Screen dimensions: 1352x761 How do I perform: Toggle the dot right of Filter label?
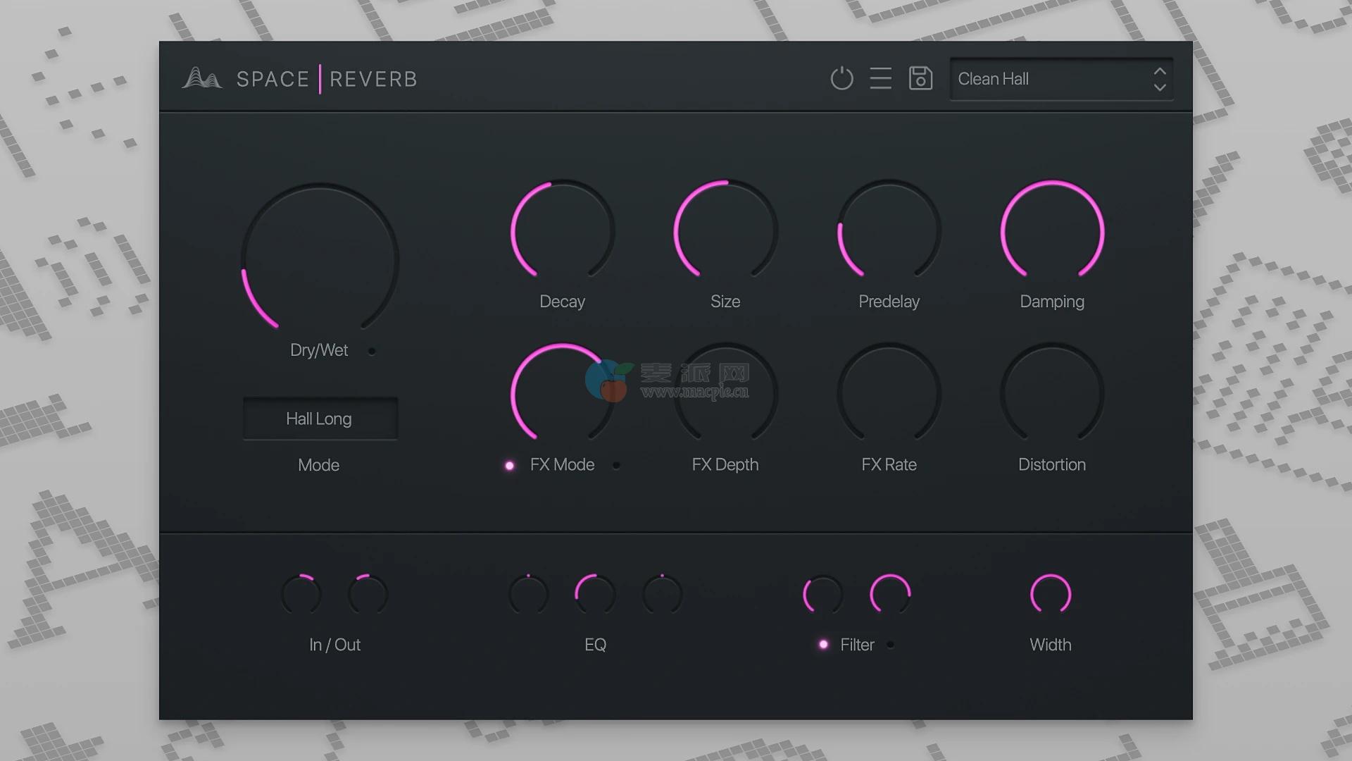pos(891,645)
